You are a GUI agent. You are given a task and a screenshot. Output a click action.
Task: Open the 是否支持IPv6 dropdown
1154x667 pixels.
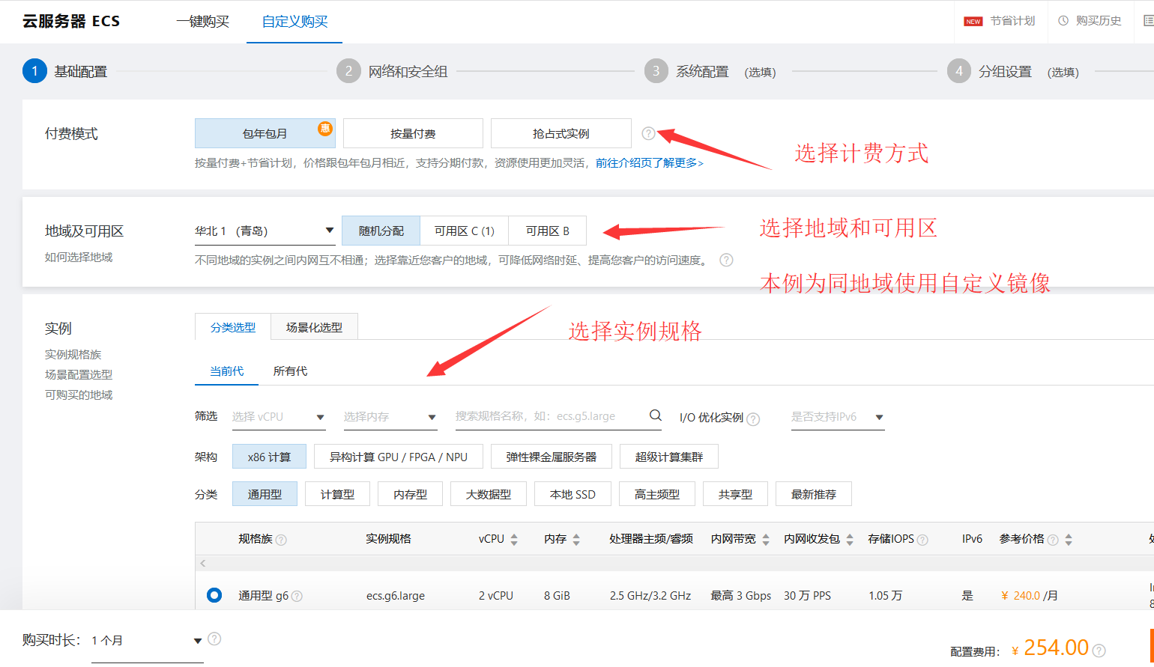tap(838, 417)
